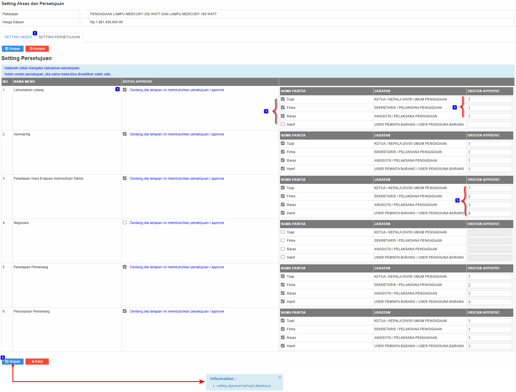Switch to the Setting Akses tab
Viewport: 516px width, 392px height.
(18, 37)
